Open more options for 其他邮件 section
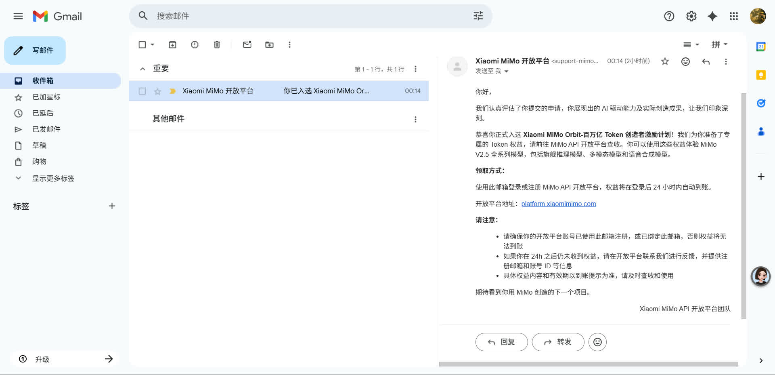 click(x=415, y=119)
